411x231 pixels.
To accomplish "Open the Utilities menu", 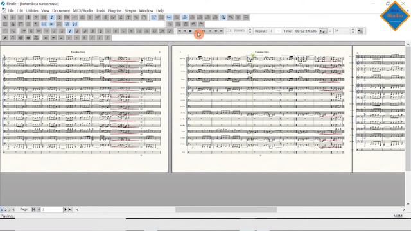I will click(x=32, y=10).
